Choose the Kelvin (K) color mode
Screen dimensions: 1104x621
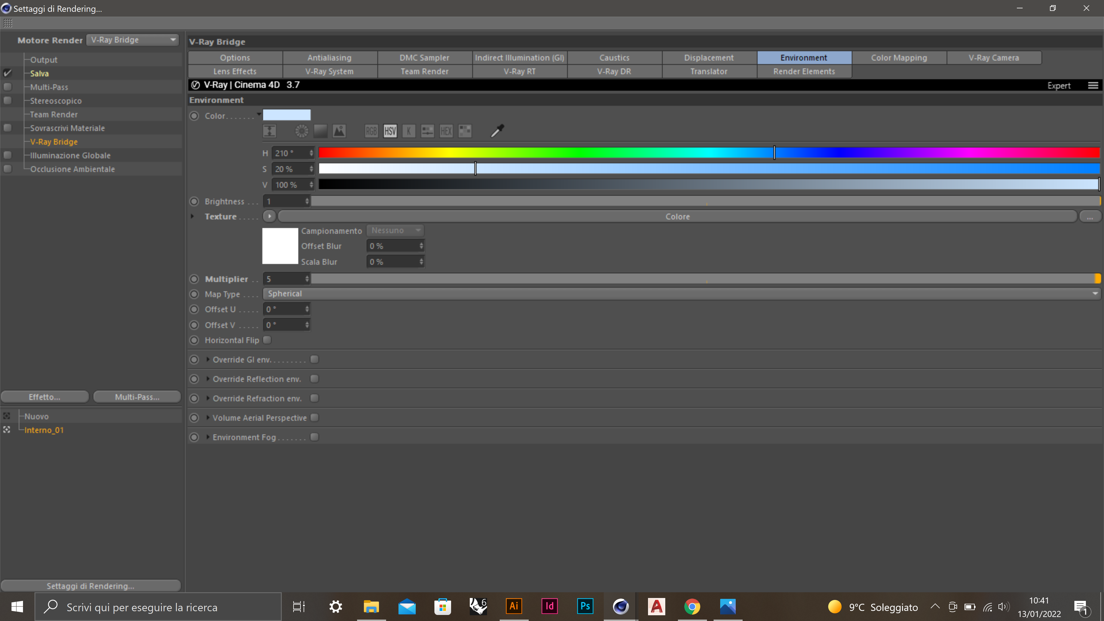coord(409,131)
